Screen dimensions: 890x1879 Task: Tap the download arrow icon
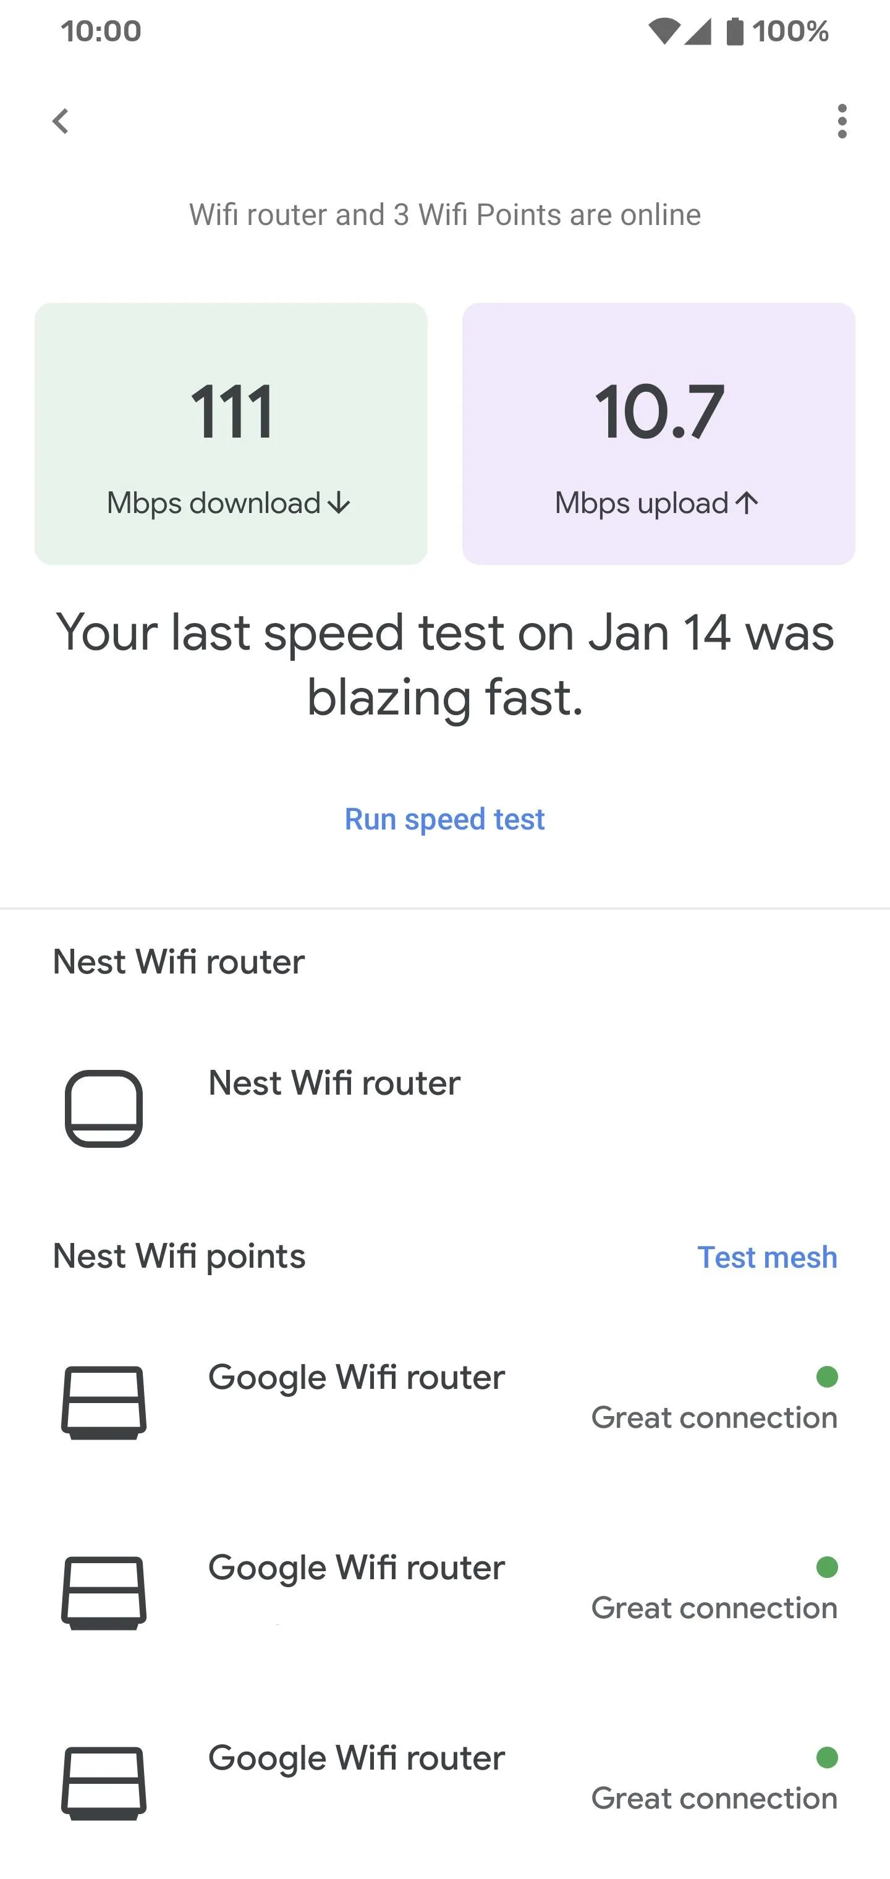click(x=339, y=503)
